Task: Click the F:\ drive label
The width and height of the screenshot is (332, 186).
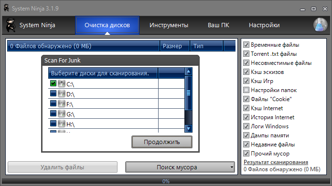Action: pos(70,104)
